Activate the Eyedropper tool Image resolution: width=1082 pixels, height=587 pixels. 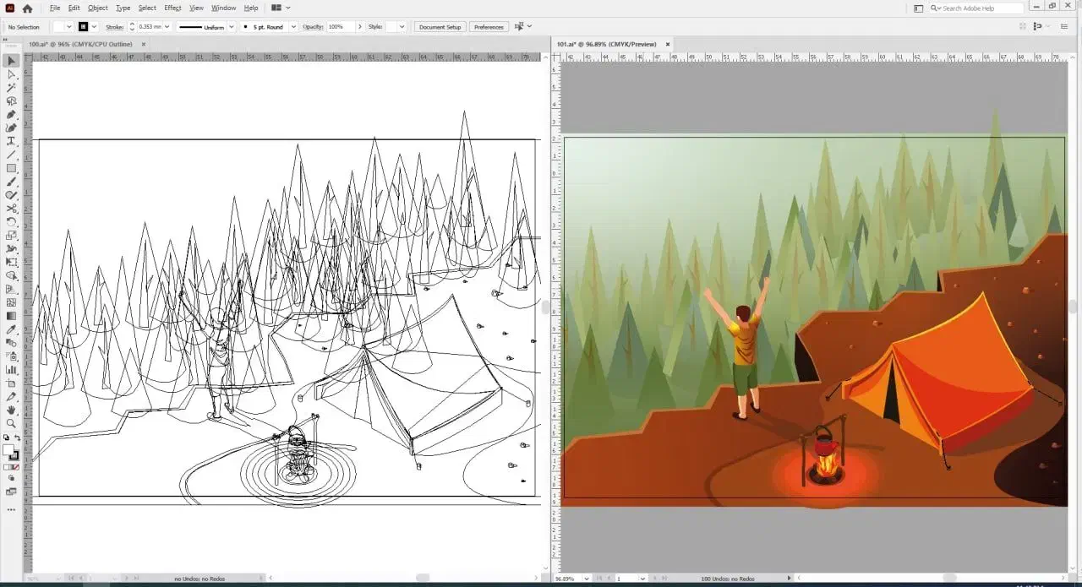coord(11,329)
